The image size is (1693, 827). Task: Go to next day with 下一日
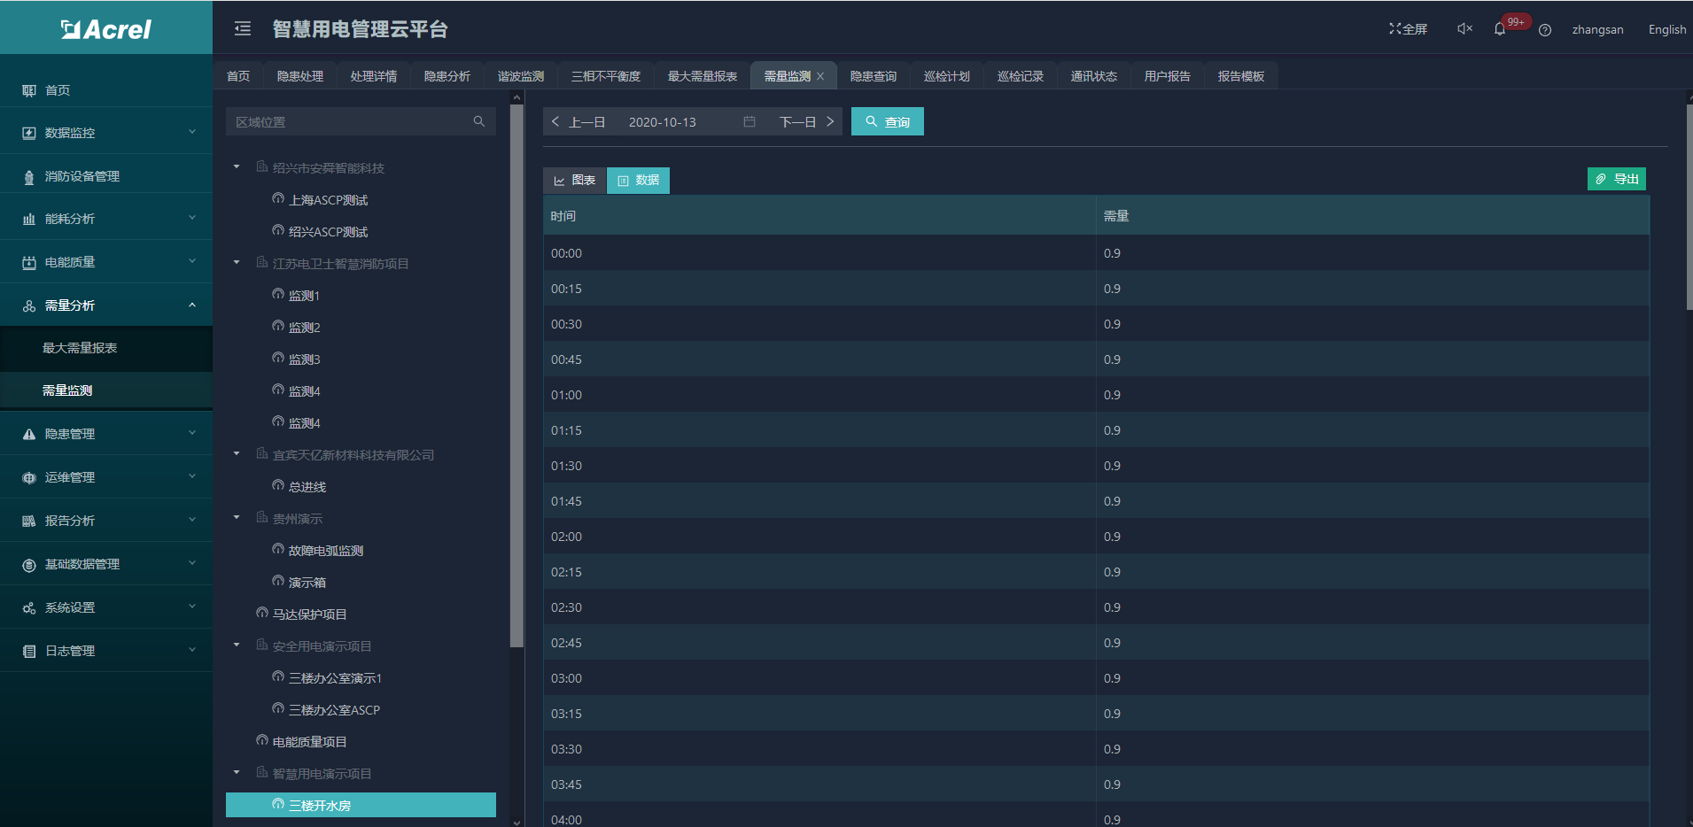click(807, 122)
